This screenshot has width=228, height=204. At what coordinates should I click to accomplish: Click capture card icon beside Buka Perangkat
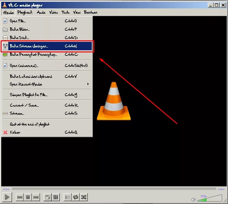5,55
